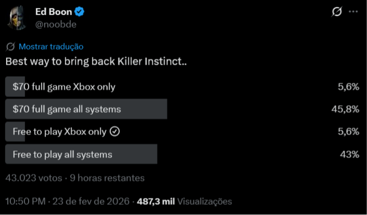This screenshot has height=215, width=367.
Task: Vote "Free to play all systems" option
Action: click(62, 154)
